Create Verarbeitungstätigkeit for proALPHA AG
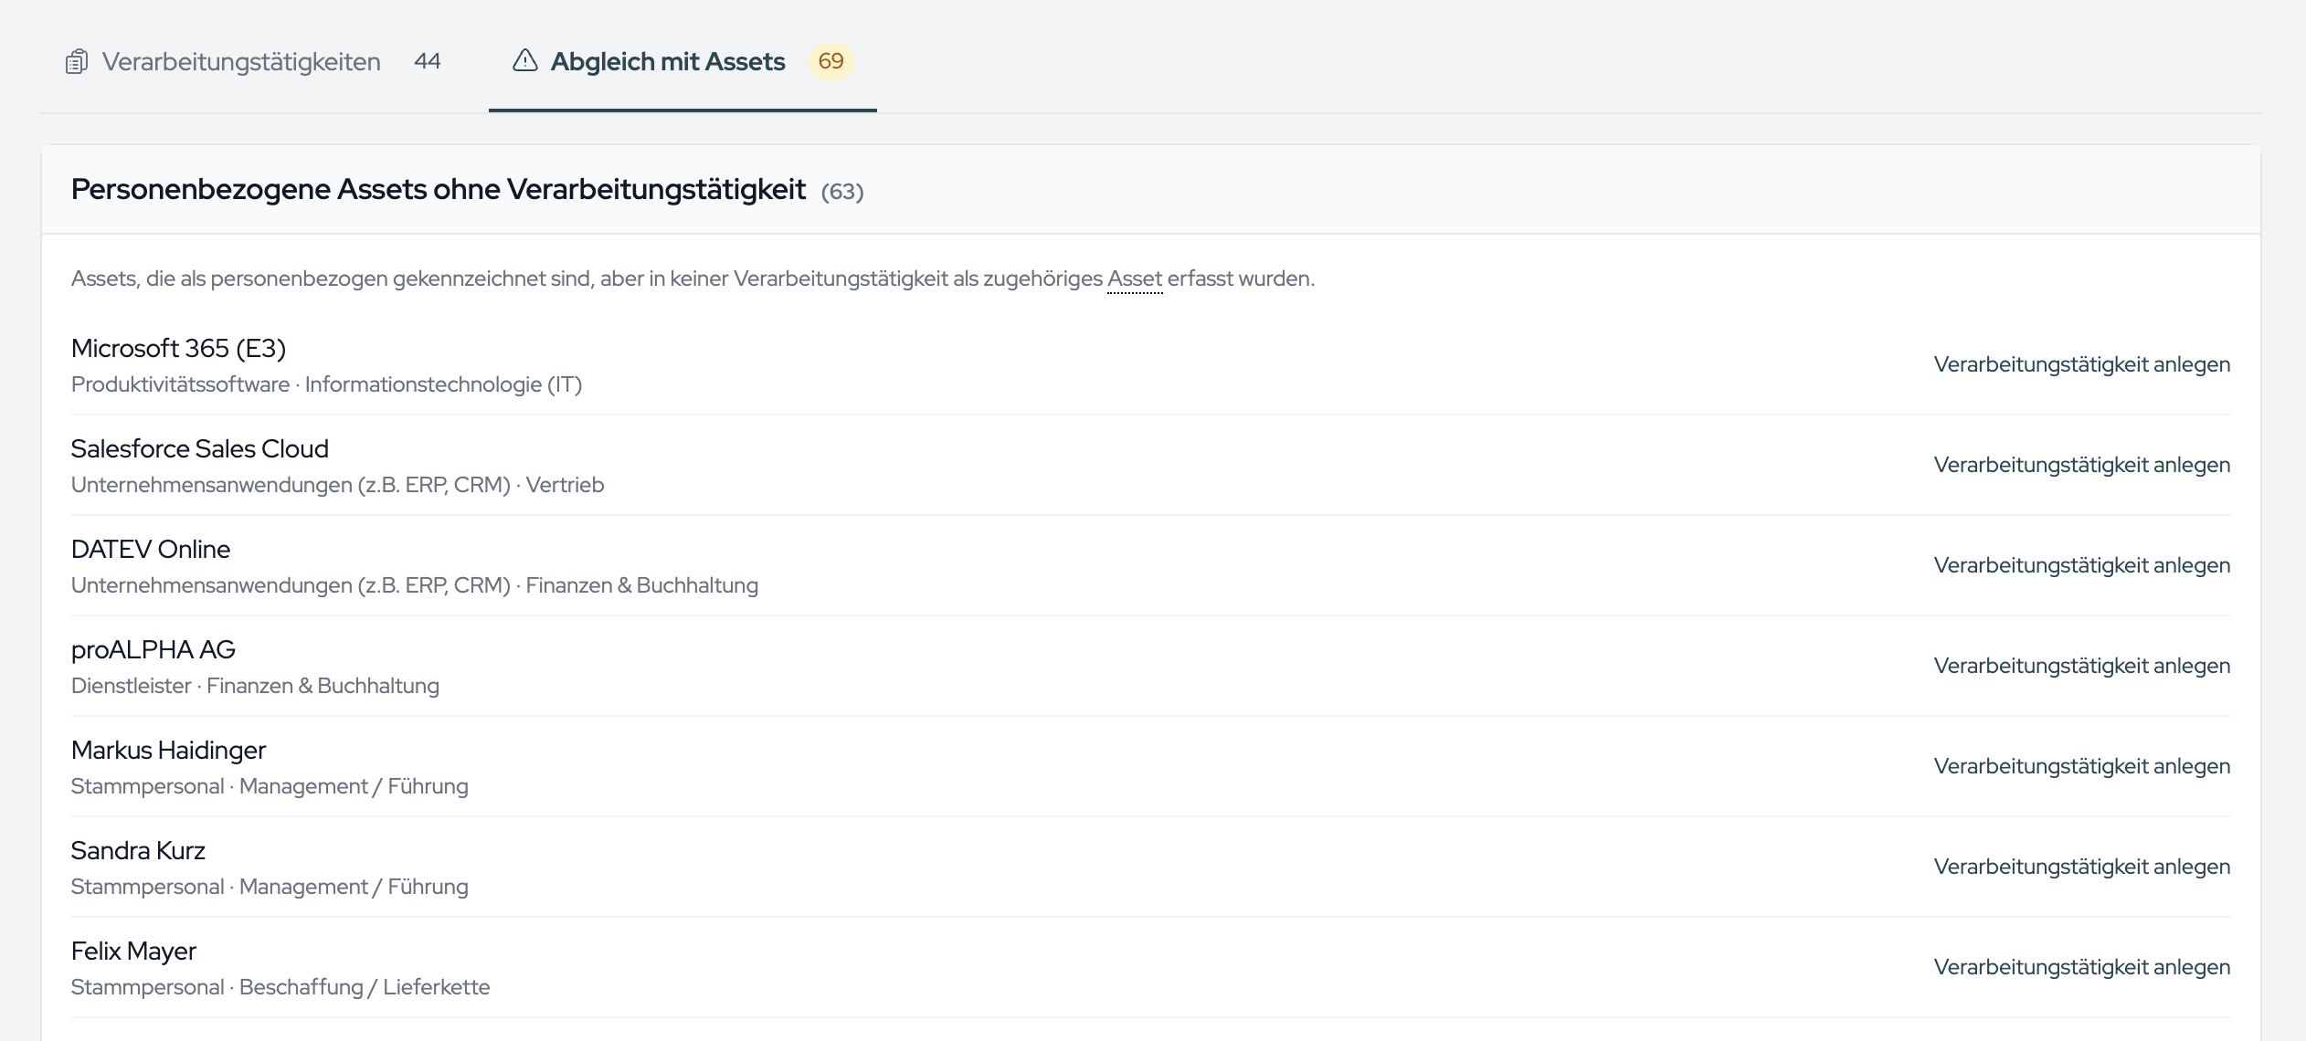The image size is (2306, 1041). pyautogui.click(x=2082, y=666)
